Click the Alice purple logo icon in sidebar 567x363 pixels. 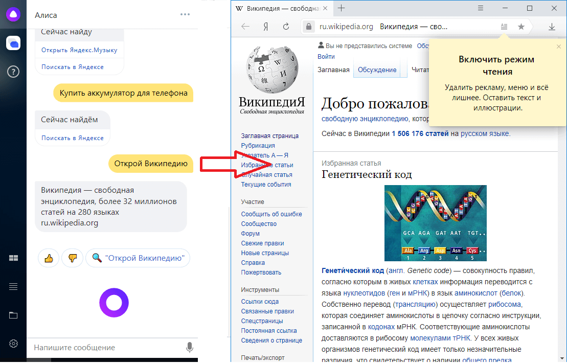click(x=13, y=14)
